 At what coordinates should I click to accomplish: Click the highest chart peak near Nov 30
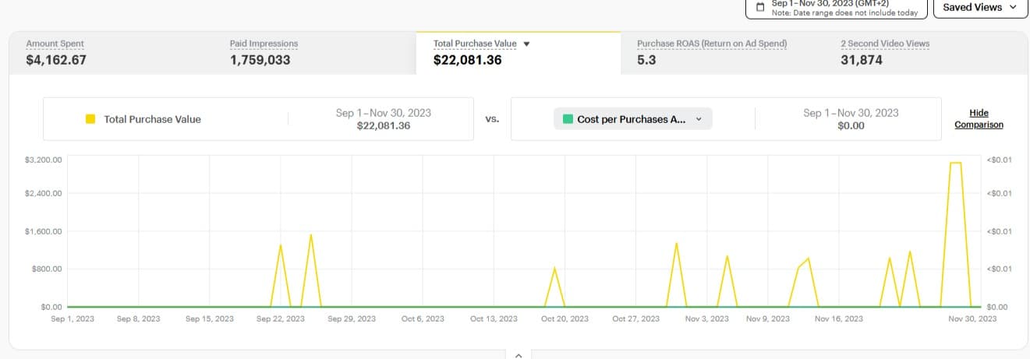(x=955, y=163)
